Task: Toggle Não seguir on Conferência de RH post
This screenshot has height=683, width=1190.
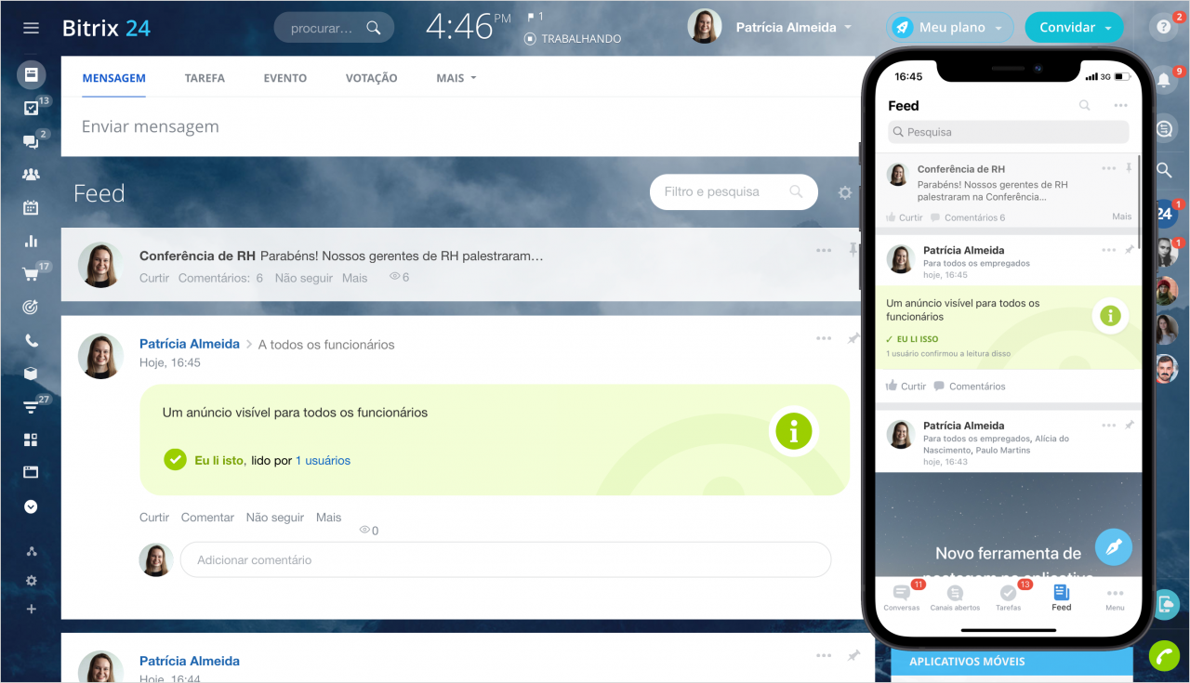Action: pyautogui.click(x=303, y=278)
